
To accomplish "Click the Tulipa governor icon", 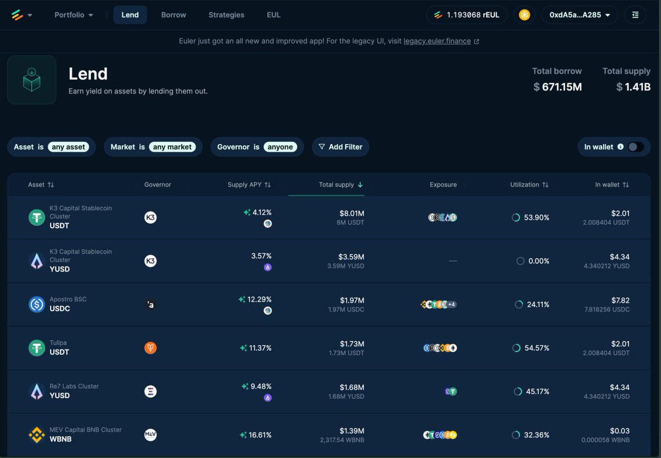I will click(x=150, y=348).
